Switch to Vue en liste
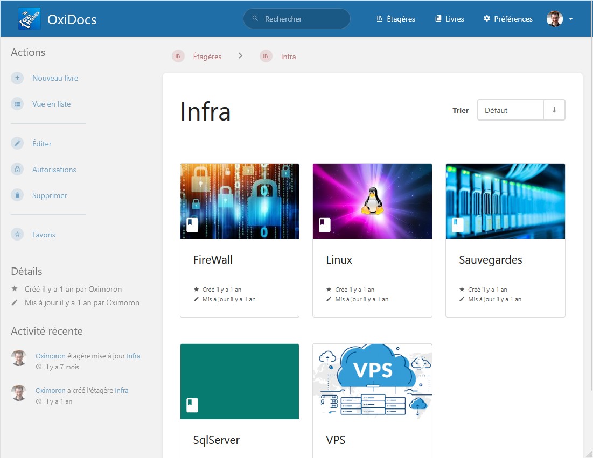The height and width of the screenshot is (458, 593). 51,104
